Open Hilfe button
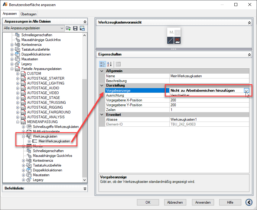This screenshot has height=210, width=257. click(x=230, y=202)
